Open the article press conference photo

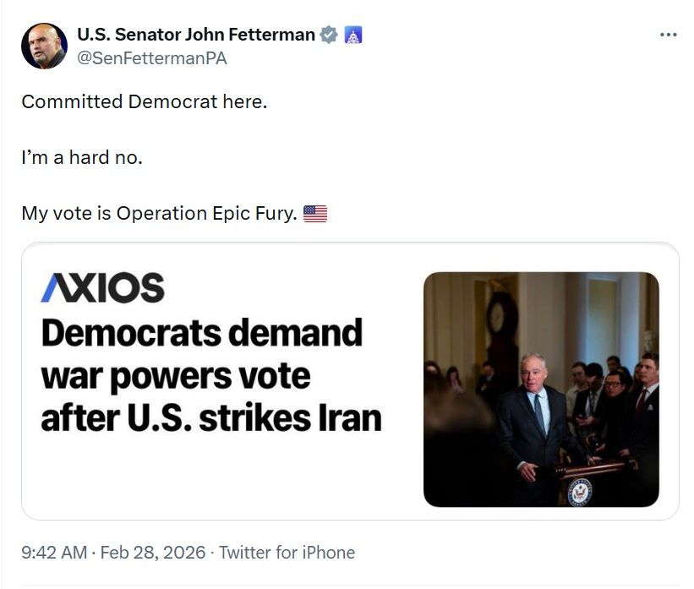pos(541,389)
